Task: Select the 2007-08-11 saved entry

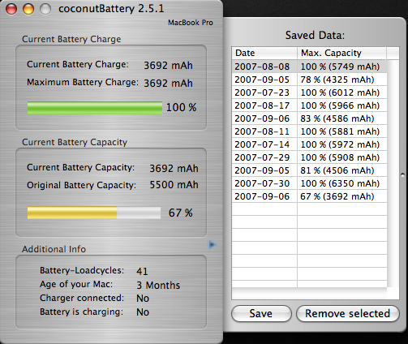Action: pos(309,131)
